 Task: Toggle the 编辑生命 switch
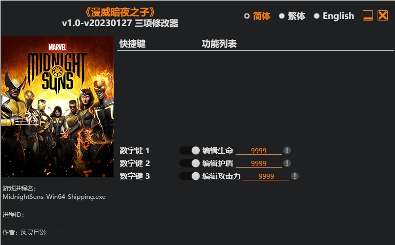tap(190, 151)
